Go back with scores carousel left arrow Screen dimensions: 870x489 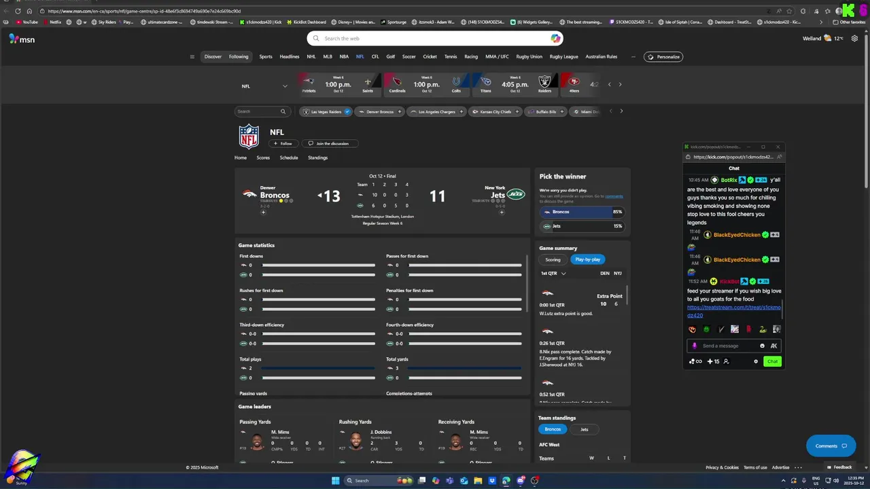tap(609, 84)
